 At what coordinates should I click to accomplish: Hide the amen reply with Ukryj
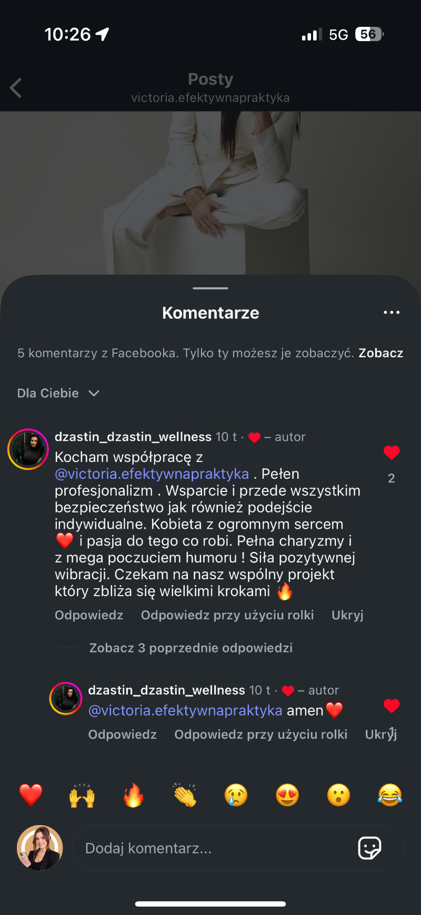[380, 735]
